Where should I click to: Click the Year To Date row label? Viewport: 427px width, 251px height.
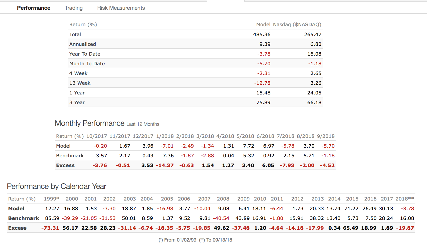coord(85,54)
